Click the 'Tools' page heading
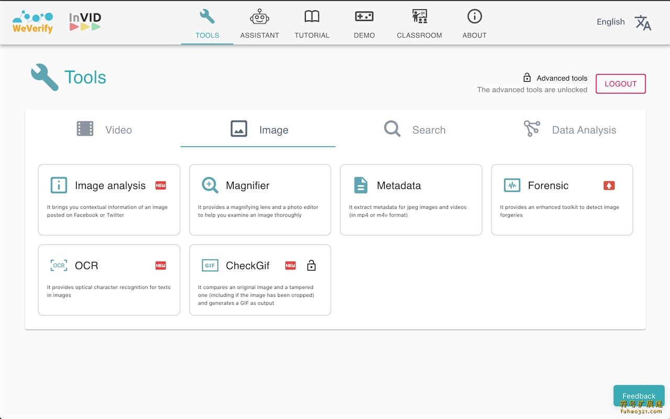Image resolution: width=670 pixels, height=419 pixels. [85, 78]
